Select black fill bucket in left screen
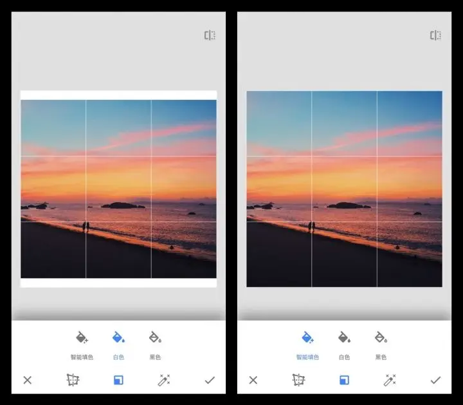The height and width of the screenshot is (405, 463). coord(155,337)
